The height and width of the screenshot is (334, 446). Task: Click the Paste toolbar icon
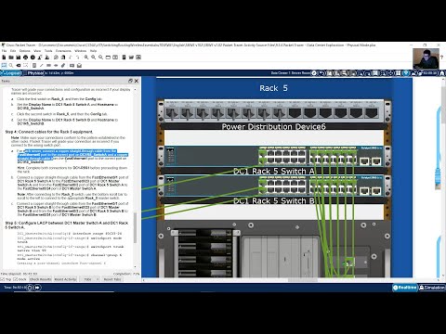pos(63,58)
